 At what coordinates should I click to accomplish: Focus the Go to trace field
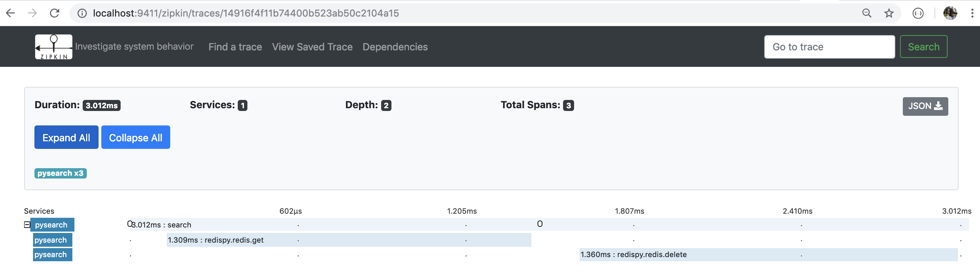pyautogui.click(x=829, y=47)
